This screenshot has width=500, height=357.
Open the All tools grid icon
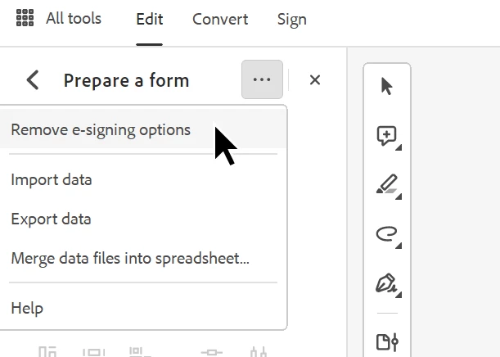(25, 18)
